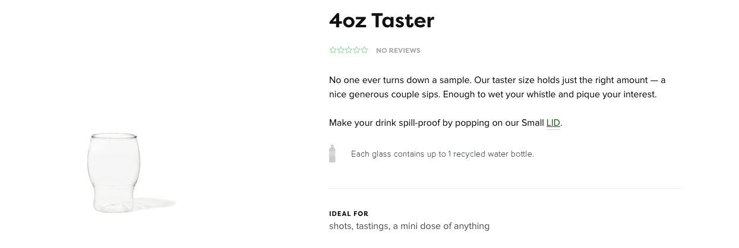Open the taster glass product image
The width and height of the screenshot is (739, 248).
(114, 173)
